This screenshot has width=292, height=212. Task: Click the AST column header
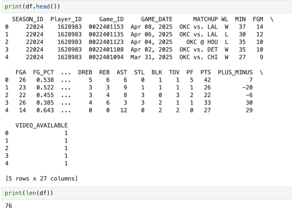click(122, 72)
